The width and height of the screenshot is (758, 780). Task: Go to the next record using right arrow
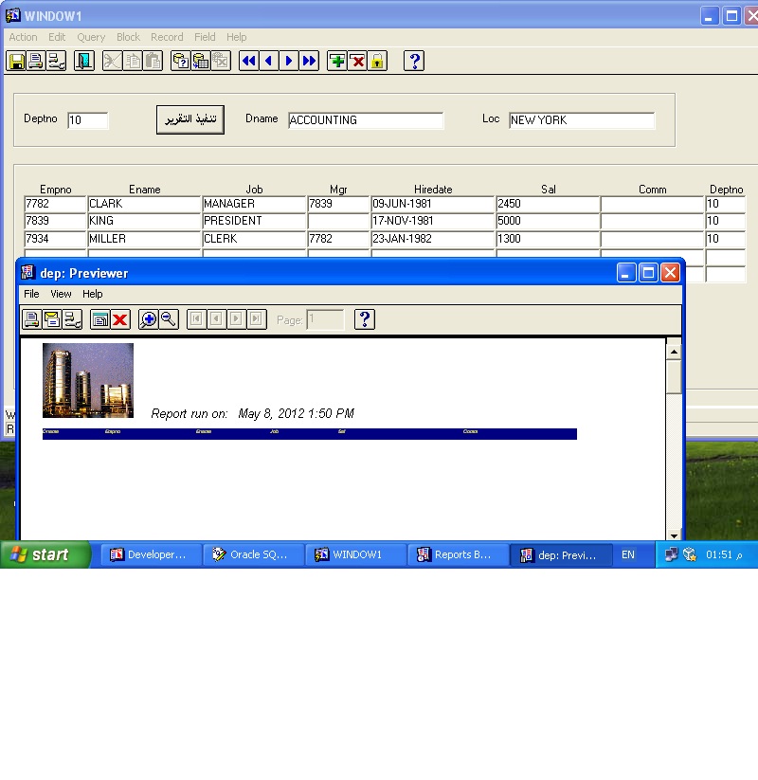(289, 62)
